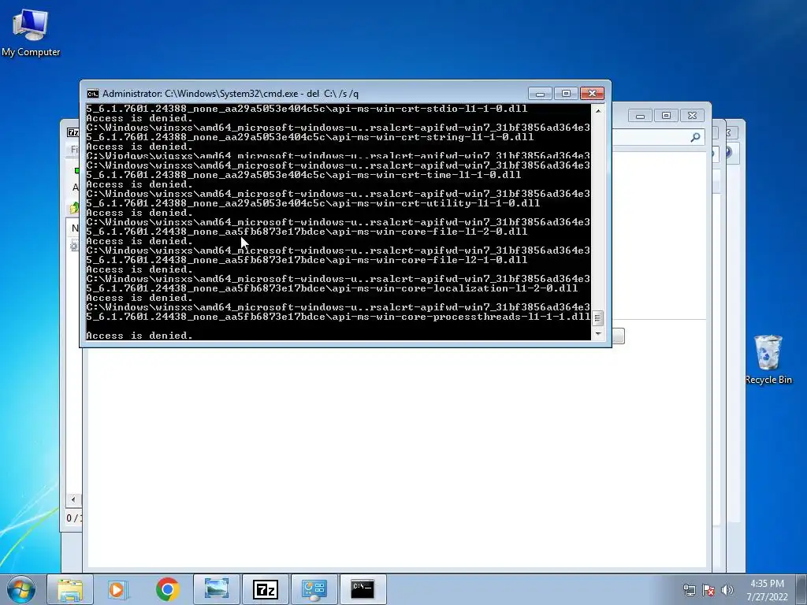Open Google Chrome from the taskbar
This screenshot has width=807, height=605.
click(167, 589)
